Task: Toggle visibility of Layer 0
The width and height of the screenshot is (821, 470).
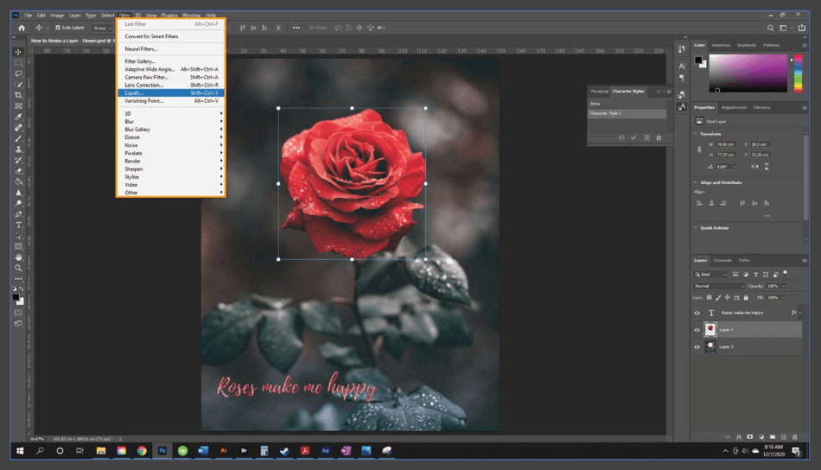Action: tap(697, 346)
